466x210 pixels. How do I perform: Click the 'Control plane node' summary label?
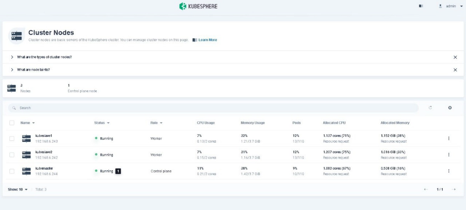[82, 91]
